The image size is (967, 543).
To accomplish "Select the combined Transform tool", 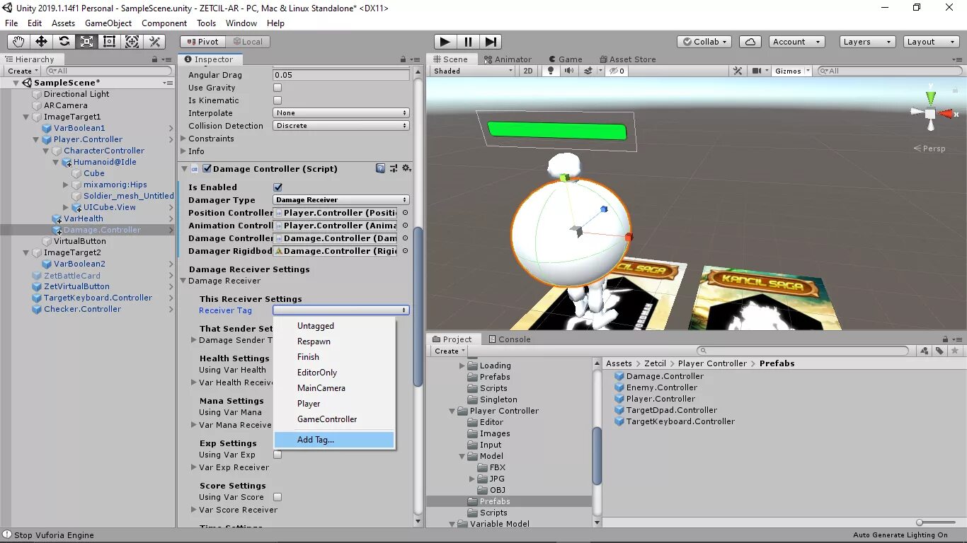I will 132,42.
